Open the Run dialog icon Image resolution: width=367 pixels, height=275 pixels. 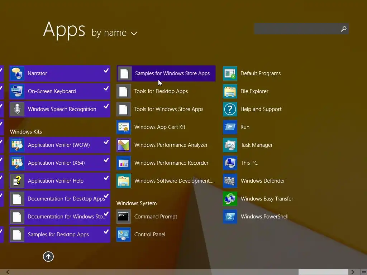pos(230,127)
